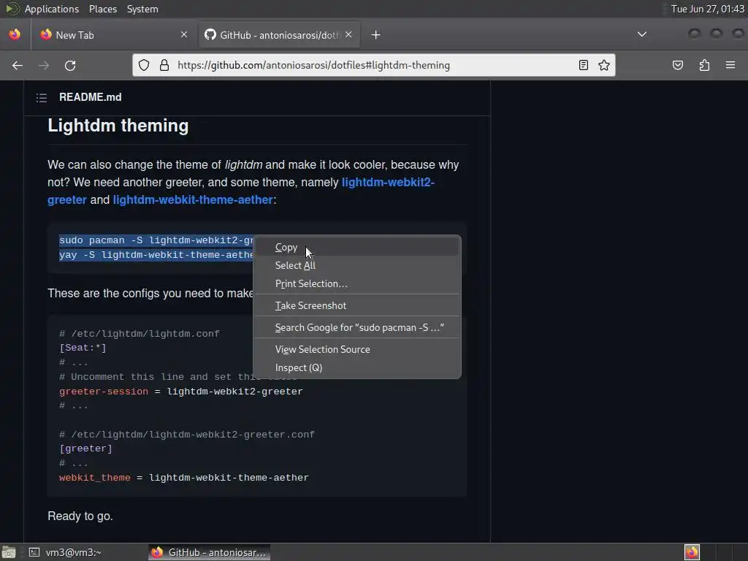748x561 pixels.
Task: Toggle reader view icon in address bar
Action: (583, 65)
